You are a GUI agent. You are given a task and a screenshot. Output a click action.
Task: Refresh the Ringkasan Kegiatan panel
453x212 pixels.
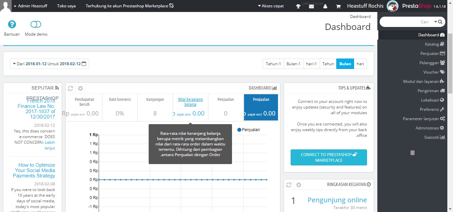tap(289, 185)
